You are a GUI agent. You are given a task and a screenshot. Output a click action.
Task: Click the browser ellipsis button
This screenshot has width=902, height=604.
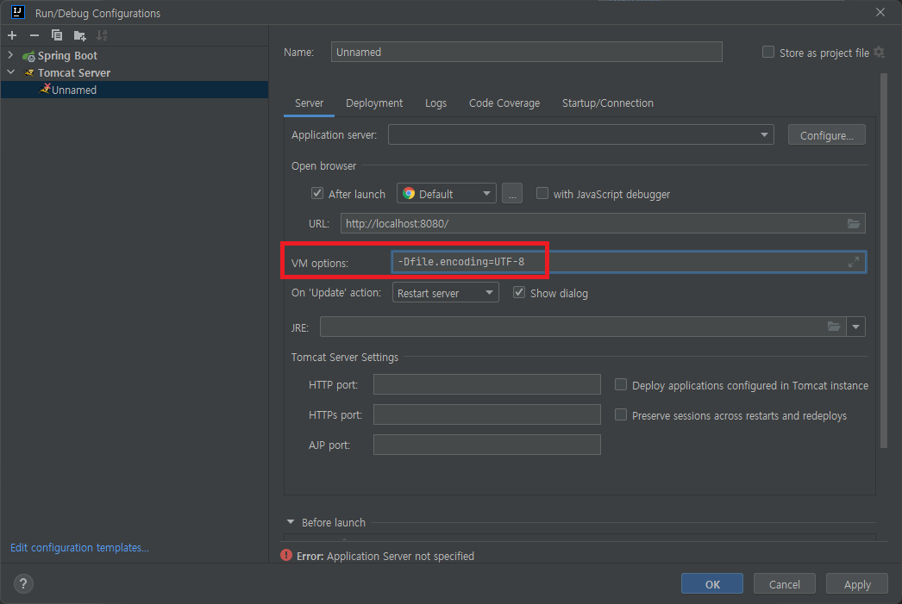(512, 194)
